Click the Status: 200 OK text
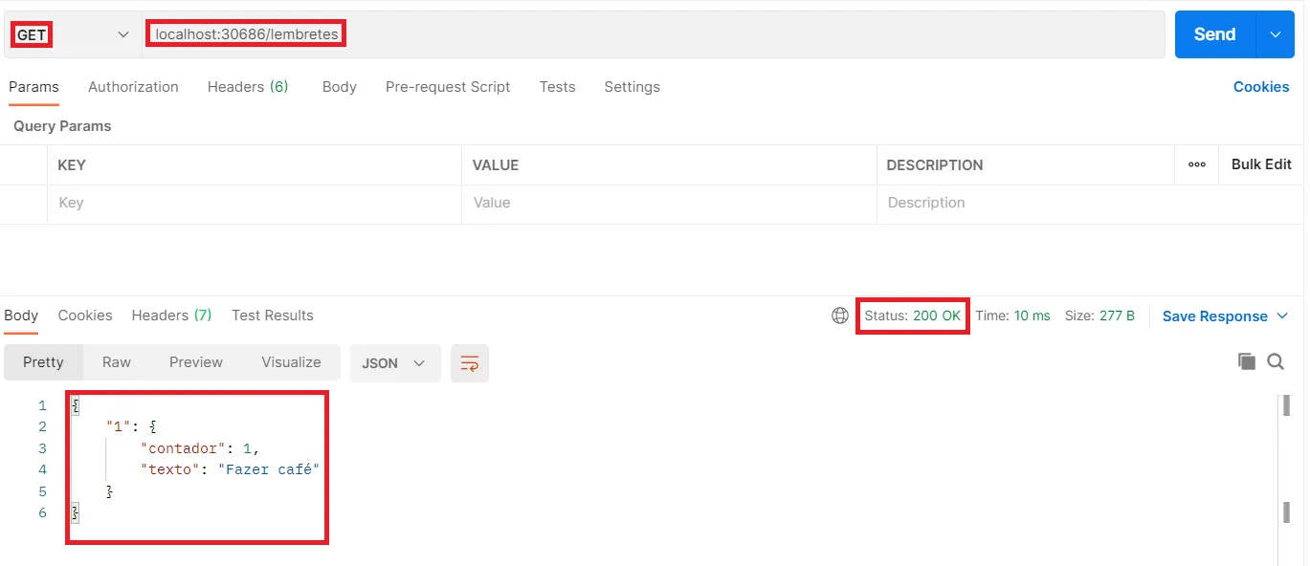 tap(913, 316)
